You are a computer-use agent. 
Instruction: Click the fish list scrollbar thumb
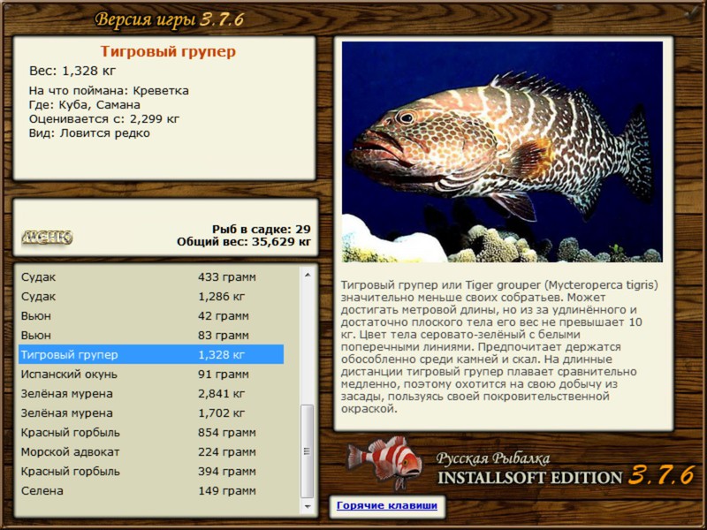pos(308,450)
